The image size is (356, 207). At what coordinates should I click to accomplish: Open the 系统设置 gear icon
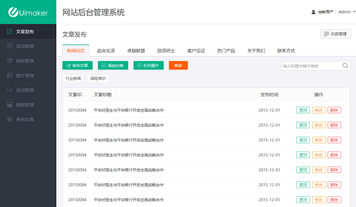click(x=10, y=119)
